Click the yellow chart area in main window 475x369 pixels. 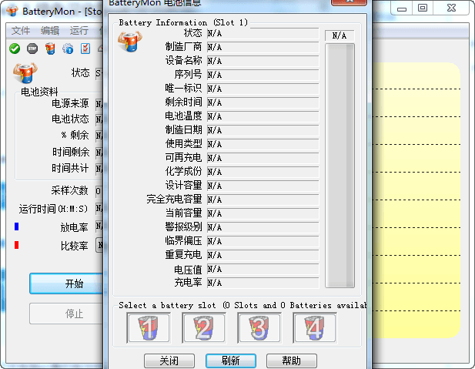416,200
